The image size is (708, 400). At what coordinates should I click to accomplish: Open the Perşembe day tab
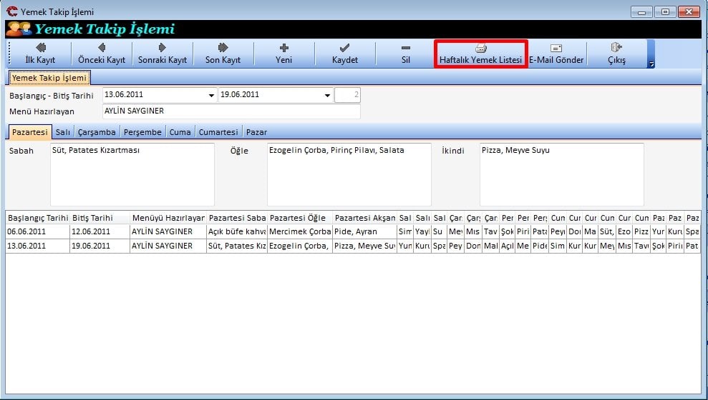coord(142,132)
